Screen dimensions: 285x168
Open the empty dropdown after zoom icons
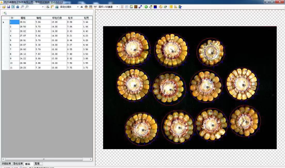(43, 7)
